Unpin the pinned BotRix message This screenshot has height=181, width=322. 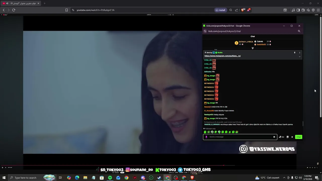[x=295, y=53]
